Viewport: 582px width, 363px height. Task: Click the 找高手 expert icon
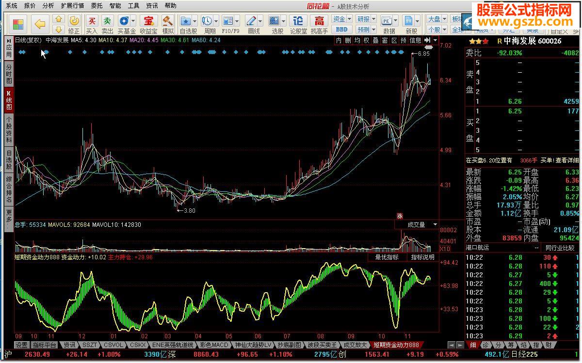tap(319, 24)
